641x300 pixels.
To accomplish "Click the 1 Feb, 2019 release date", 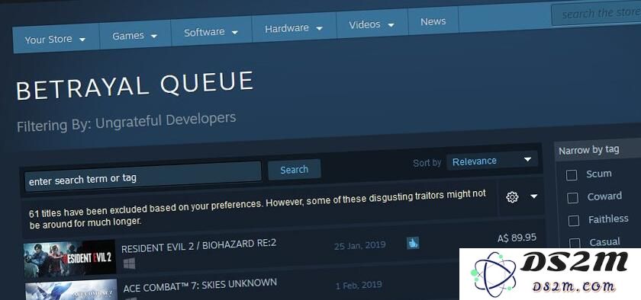I will [x=359, y=285].
